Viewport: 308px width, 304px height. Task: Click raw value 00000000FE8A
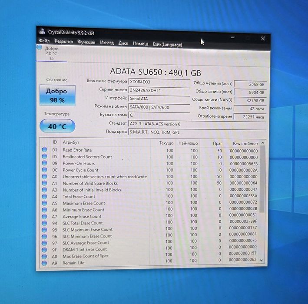243,196
